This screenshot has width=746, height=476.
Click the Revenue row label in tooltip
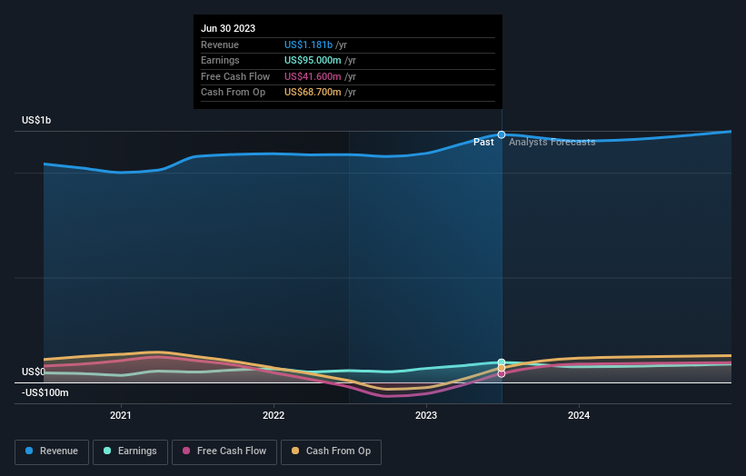click(220, 45)
